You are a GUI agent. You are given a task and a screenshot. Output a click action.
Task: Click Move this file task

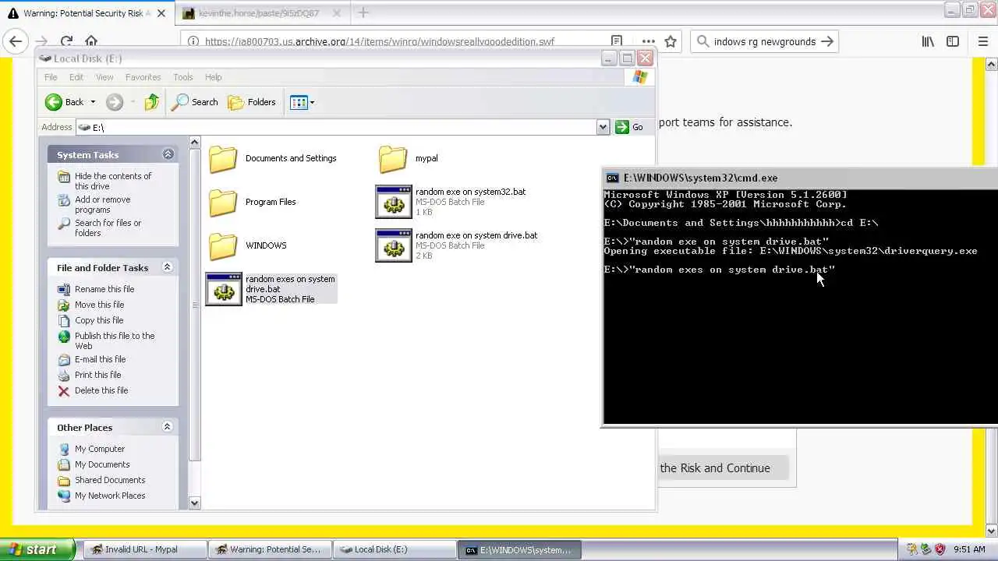(x=99, y=305)
